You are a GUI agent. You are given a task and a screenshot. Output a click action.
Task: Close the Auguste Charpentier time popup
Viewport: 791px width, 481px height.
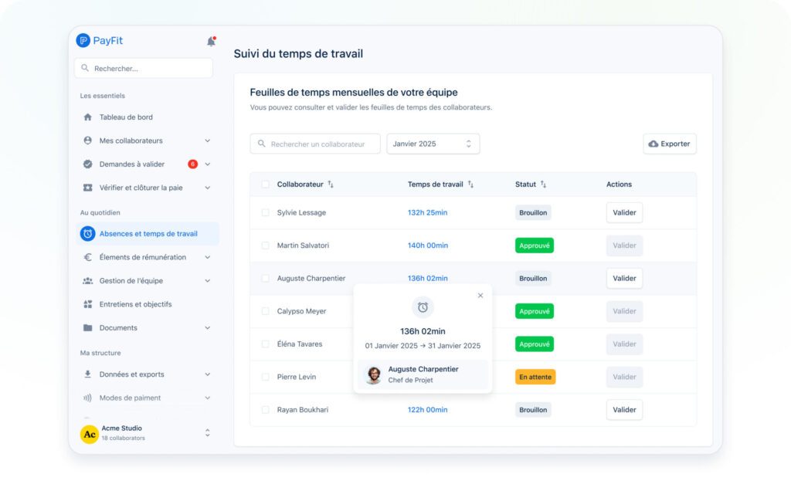(x=480, y=295)
